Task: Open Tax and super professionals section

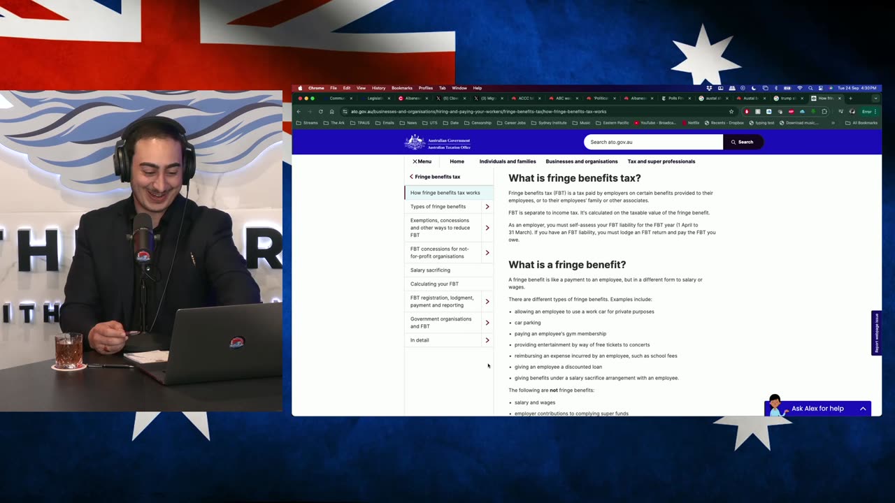Action: [x=661, y=161]
